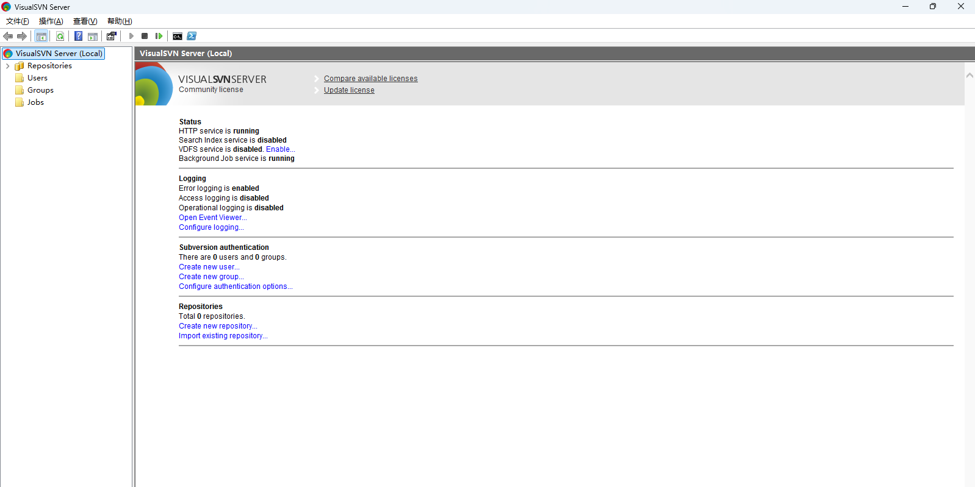975x487 pixels.
Task: Click the "Subversion authentication" heading
Action: coord(224,247)
